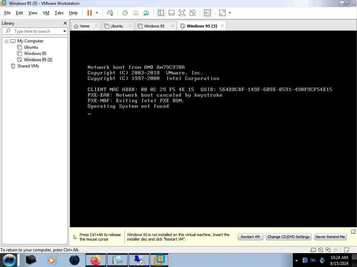
Task: Revert to snapshot toolbar icon
Action: pos(136,13)
